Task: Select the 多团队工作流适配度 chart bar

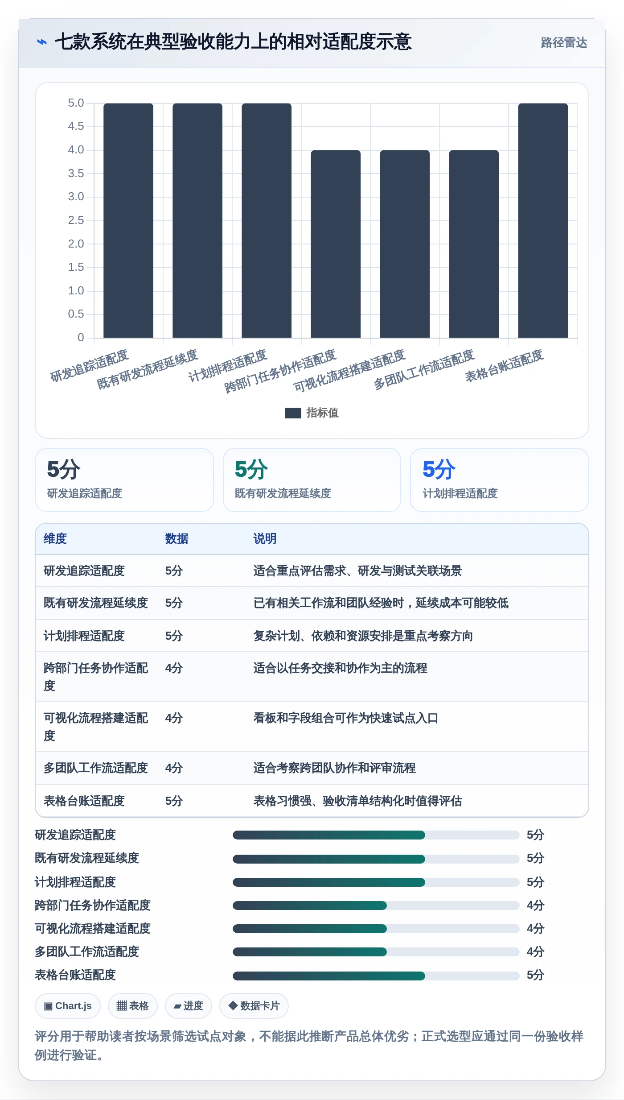Action: (474, 244)
